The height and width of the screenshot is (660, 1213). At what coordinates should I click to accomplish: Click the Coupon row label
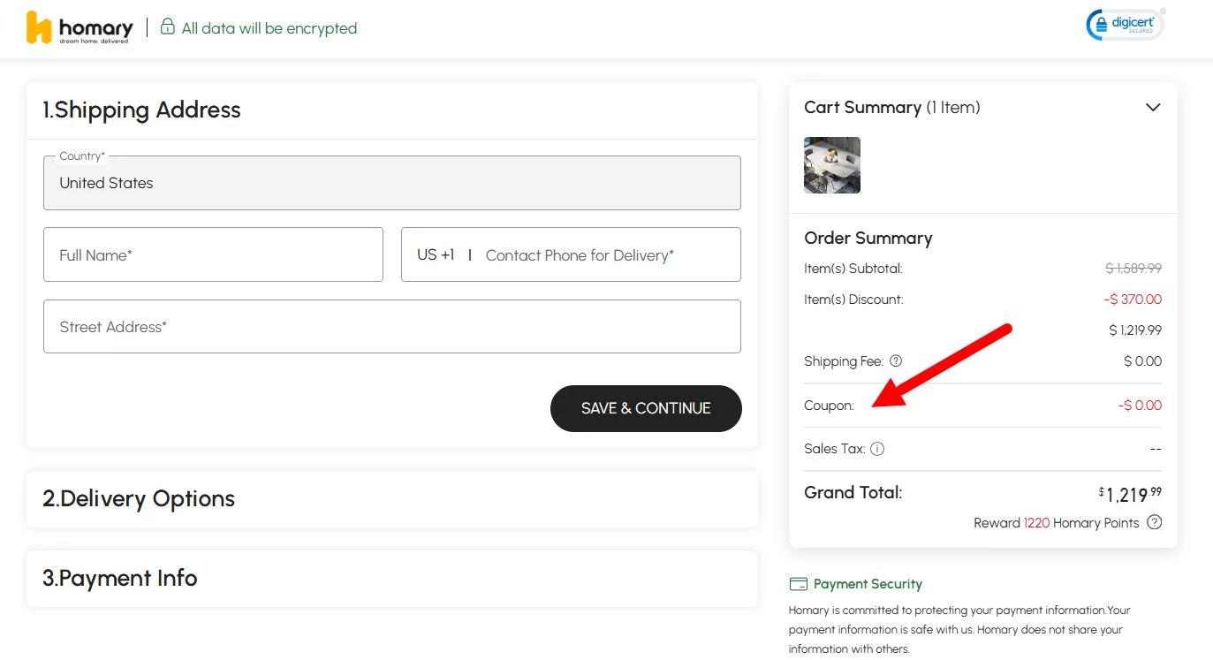coord(829,406)
